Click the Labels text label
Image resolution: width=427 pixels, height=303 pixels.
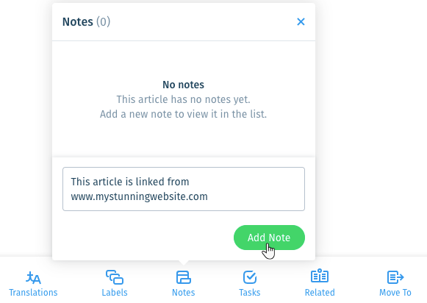click(115, 293)
